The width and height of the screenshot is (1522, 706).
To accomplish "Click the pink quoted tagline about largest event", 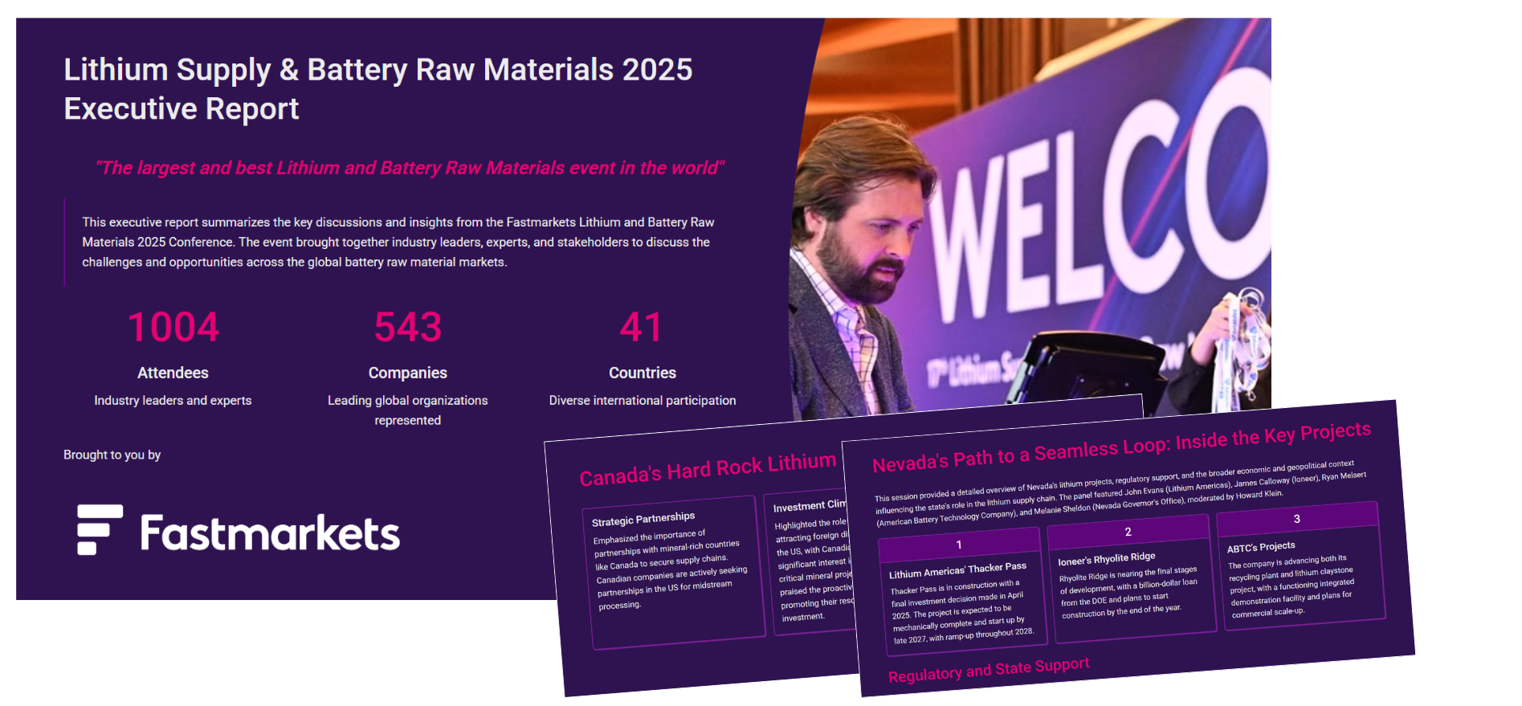I will coord(410,168).
